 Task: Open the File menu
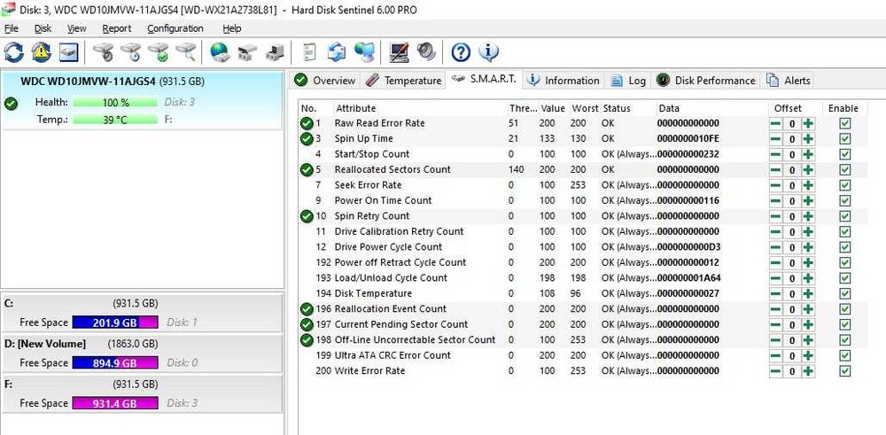tap(12, 28)
